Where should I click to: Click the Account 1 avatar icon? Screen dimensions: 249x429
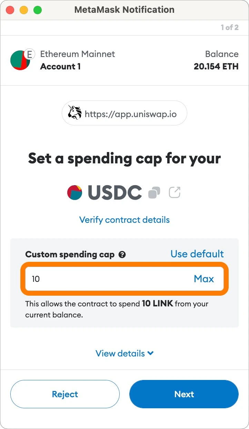click(20, 60)
